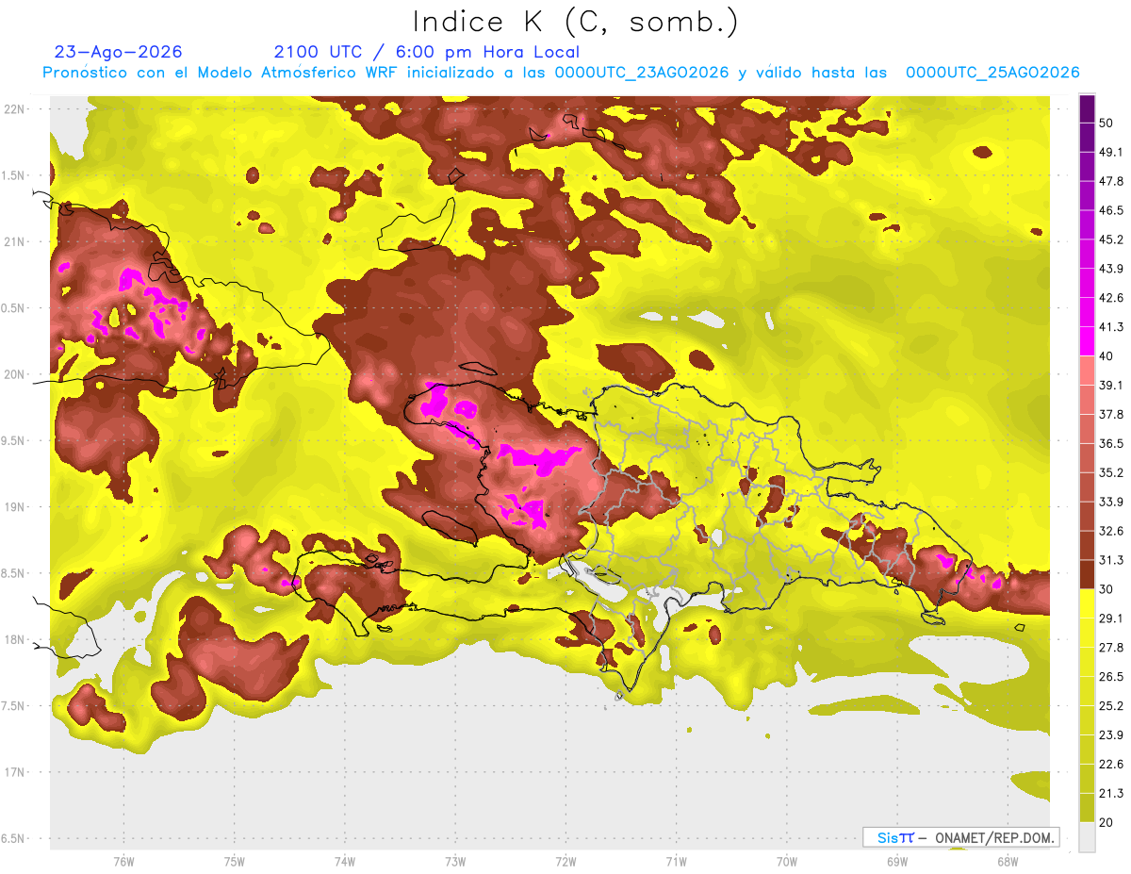Select the latitude axis label '17N'

coord(15,773)
